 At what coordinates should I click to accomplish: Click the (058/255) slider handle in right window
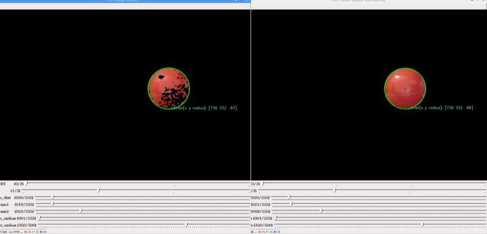pos(321,211)
